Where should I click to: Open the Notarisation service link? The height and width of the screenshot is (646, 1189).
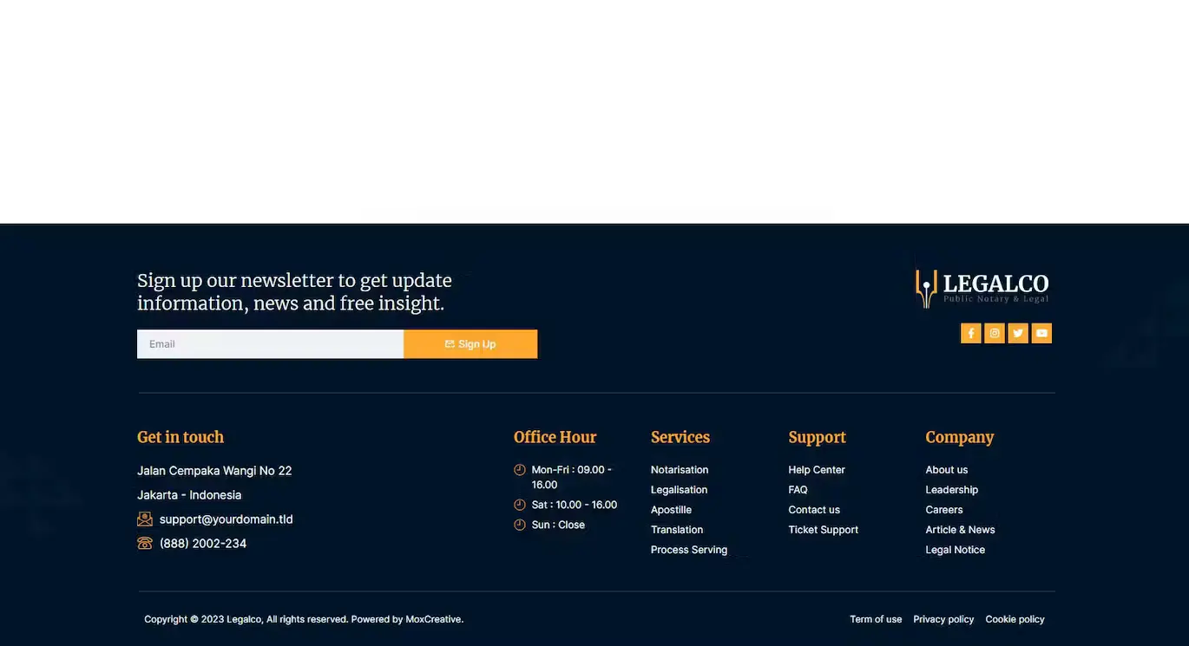click(x=680, y=470)
